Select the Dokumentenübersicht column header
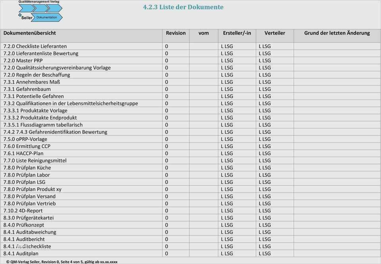The width and height of the screenshot is (381, 264). (30, 33)
